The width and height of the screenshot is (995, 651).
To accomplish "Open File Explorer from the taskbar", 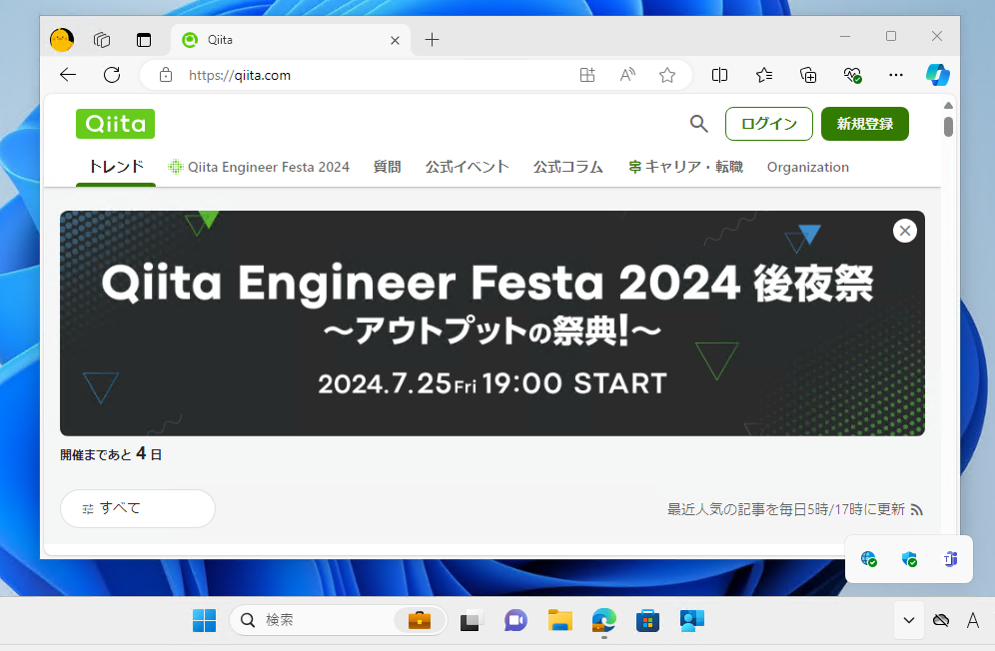I will tap(559, 620).
